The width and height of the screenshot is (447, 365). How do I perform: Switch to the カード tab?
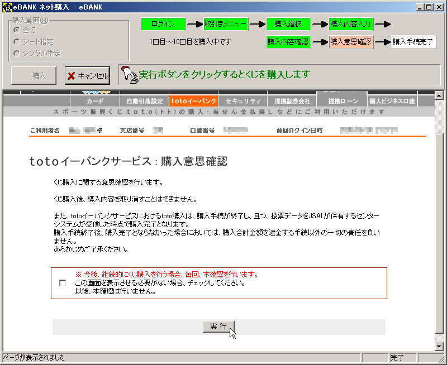95,101
